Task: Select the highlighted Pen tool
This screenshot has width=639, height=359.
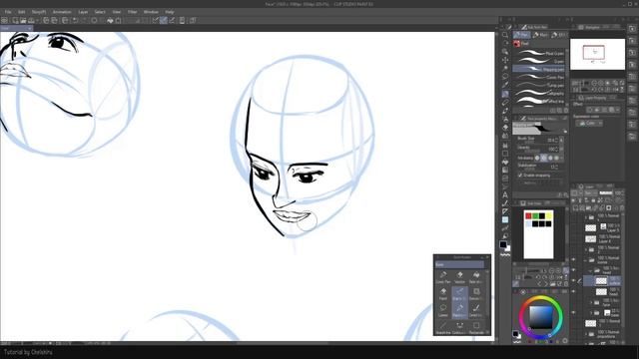Action: [505, 94]
